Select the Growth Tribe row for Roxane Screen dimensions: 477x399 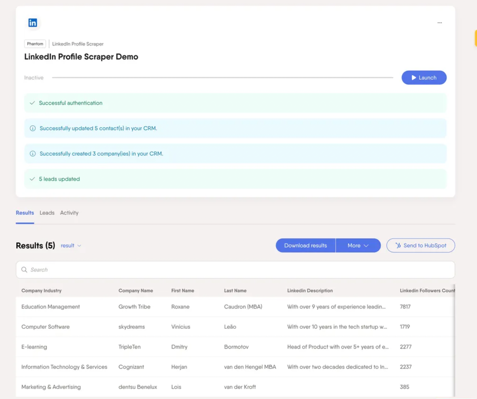[134, 306]
